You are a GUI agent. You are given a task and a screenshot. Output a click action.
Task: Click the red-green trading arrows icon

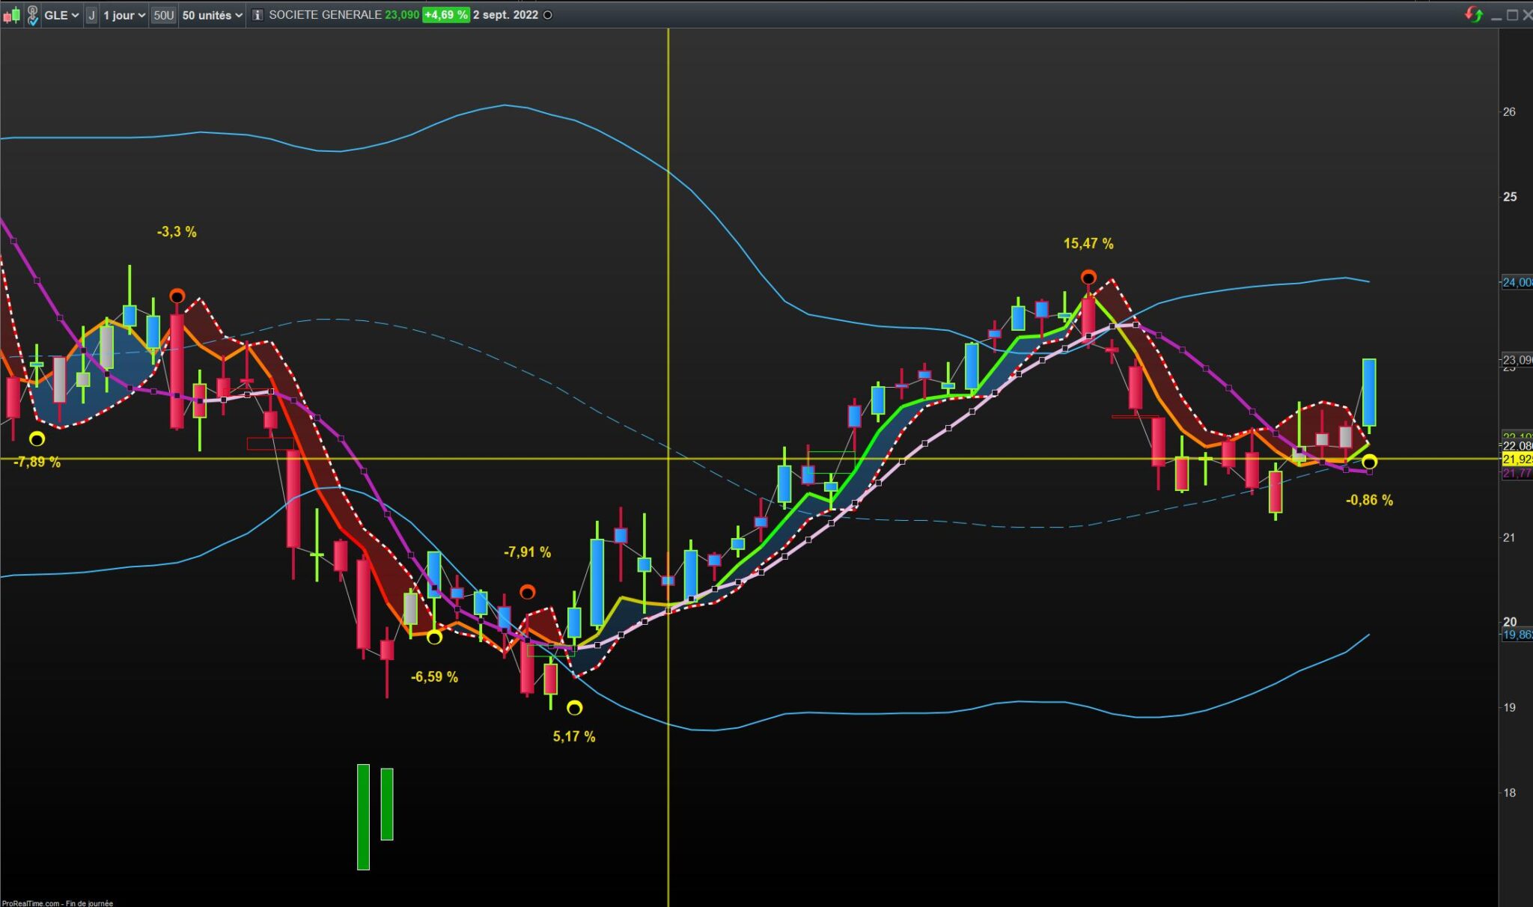1473,15
